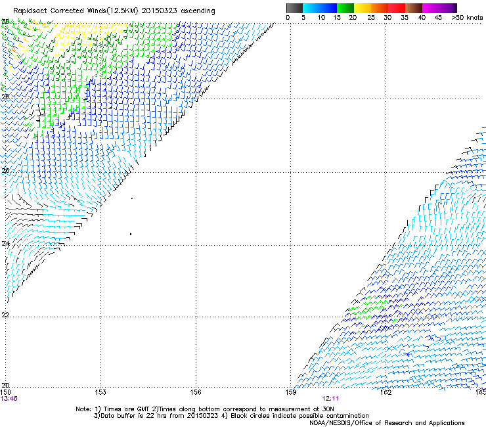Click the legend tick label '35'
486x427 pixels.
coord(405,18)
